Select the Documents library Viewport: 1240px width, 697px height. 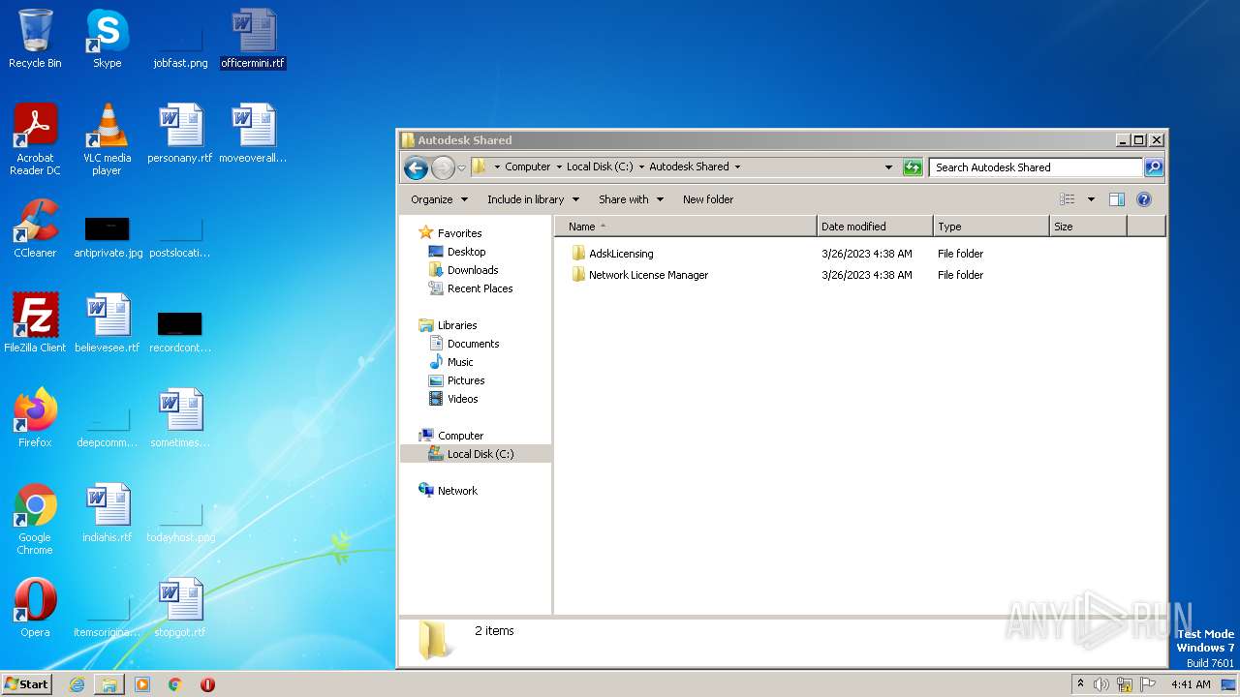pos(473,344)
